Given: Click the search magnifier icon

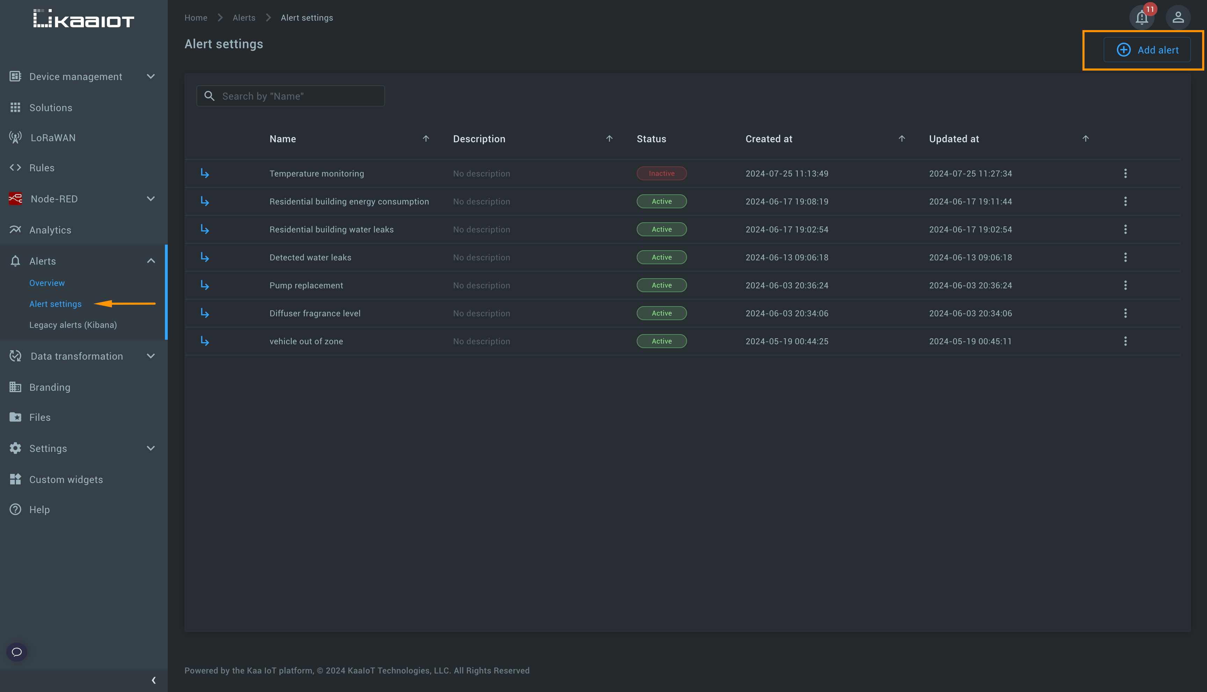Looking at the screenshot, I should [x=209, y=96].
